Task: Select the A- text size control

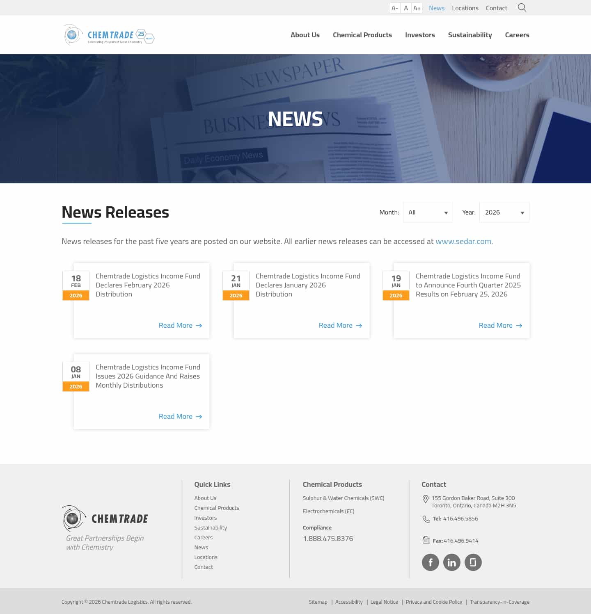Action: [x=394, y=7]
